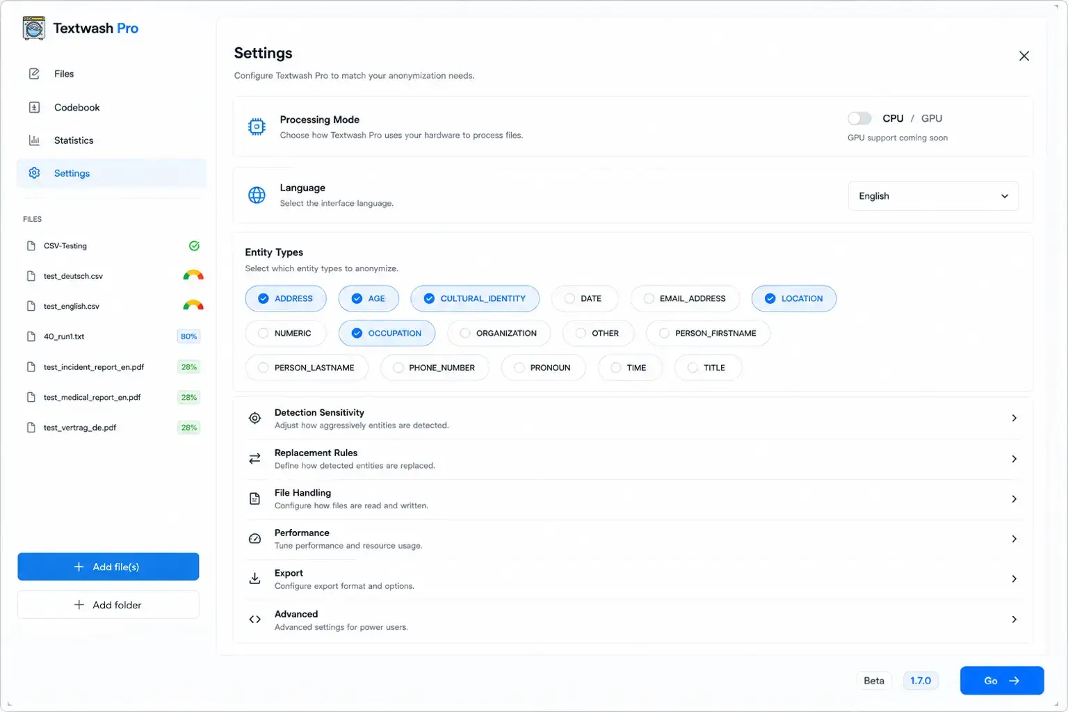Click the Export download icon
This screenshot has width=1068, height=712.
point(255,578)
